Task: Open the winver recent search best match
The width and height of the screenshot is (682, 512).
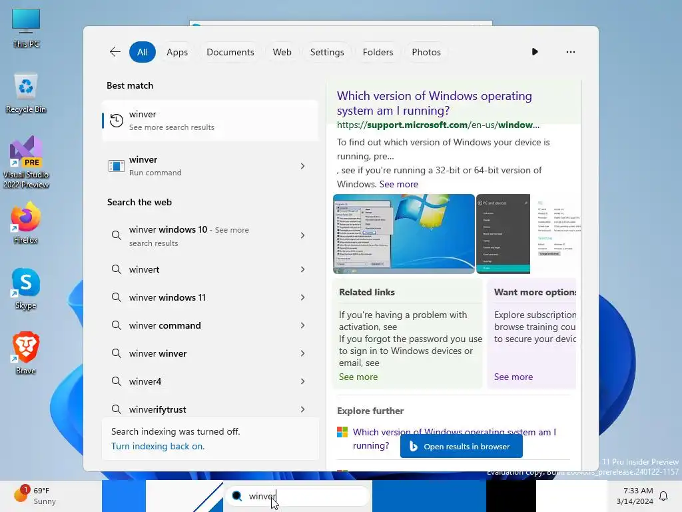Action: click(x=210, y=121)
